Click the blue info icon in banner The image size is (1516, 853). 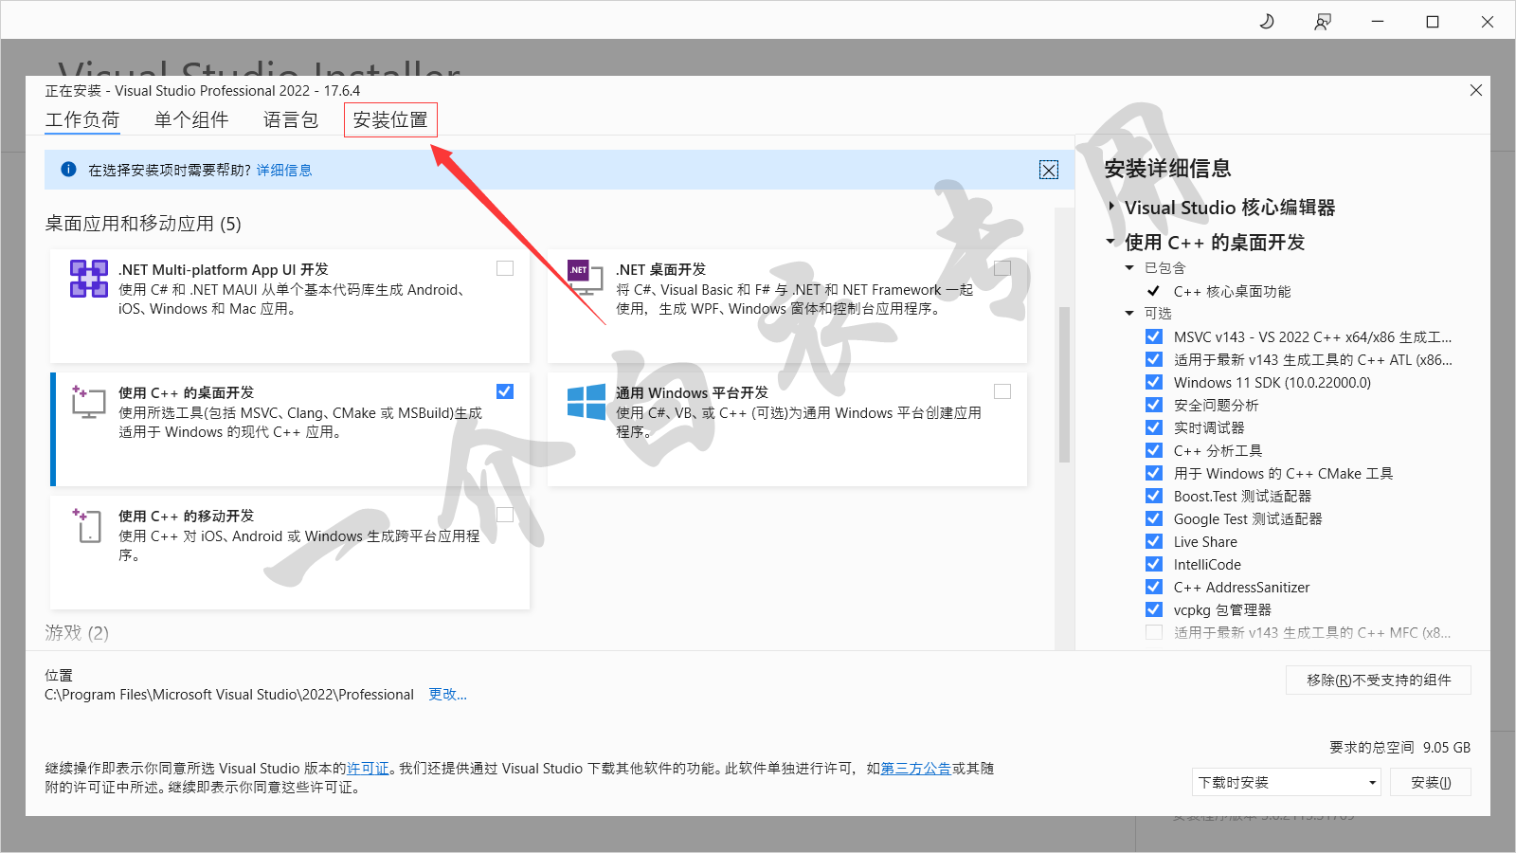(68, 170)
